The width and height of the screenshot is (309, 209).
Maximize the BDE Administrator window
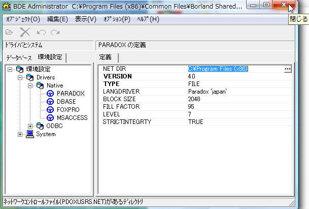[x=266, y=5]
